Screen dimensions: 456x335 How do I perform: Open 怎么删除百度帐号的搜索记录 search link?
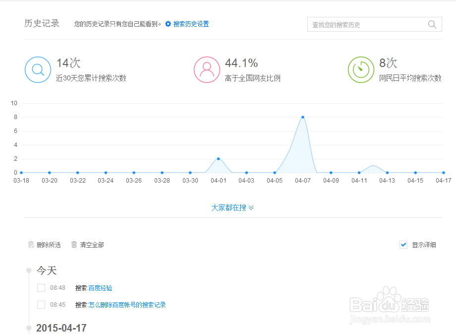tap(127, 305)
